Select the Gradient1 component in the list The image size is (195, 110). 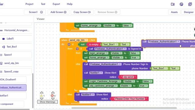[x=13, y=79]
